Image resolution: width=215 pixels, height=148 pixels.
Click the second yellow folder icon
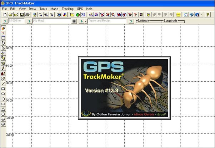coord(16,15)
